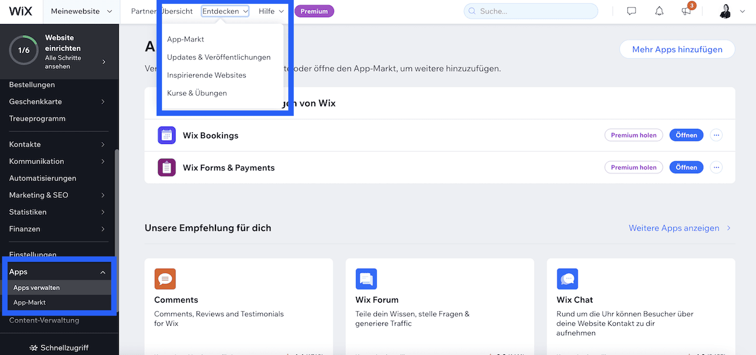Screen dimensions: 756x355
Task: Open the Meinewebsite site dropdown
Action: pyautogui.click(x=81, y=11)
